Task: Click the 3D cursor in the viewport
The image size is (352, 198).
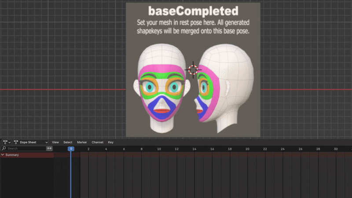Action: 193,70
